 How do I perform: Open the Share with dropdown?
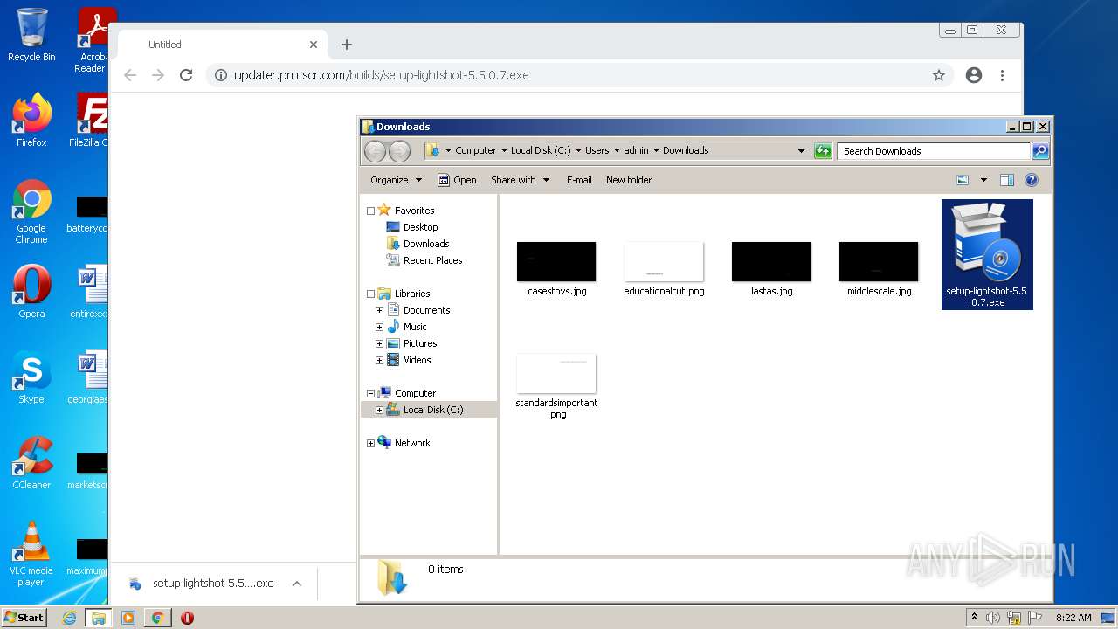point(521,180)
